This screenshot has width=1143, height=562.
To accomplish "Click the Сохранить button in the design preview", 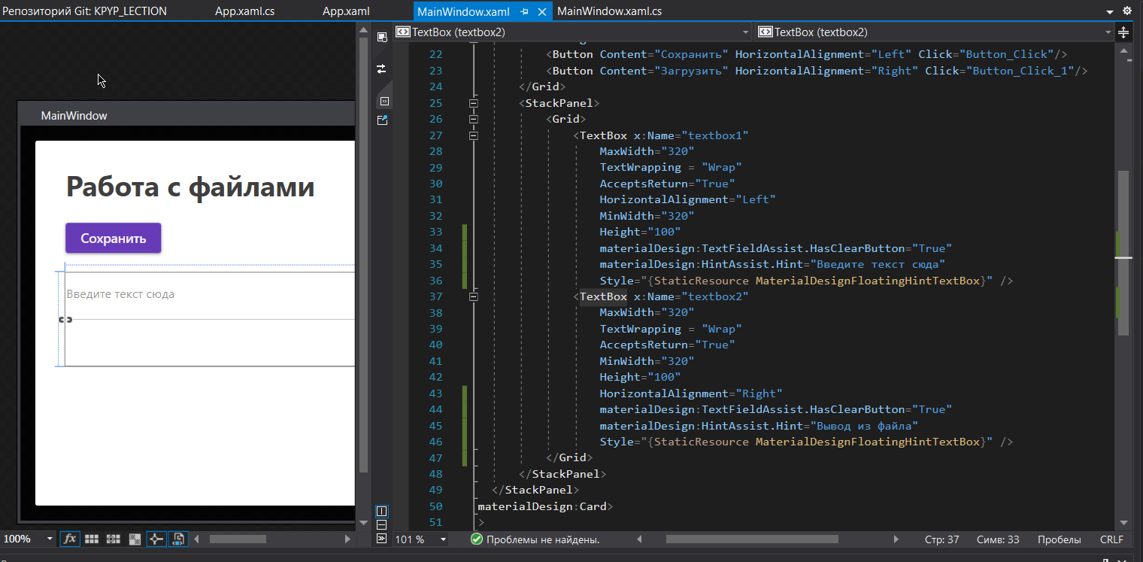I will point(113,238).
